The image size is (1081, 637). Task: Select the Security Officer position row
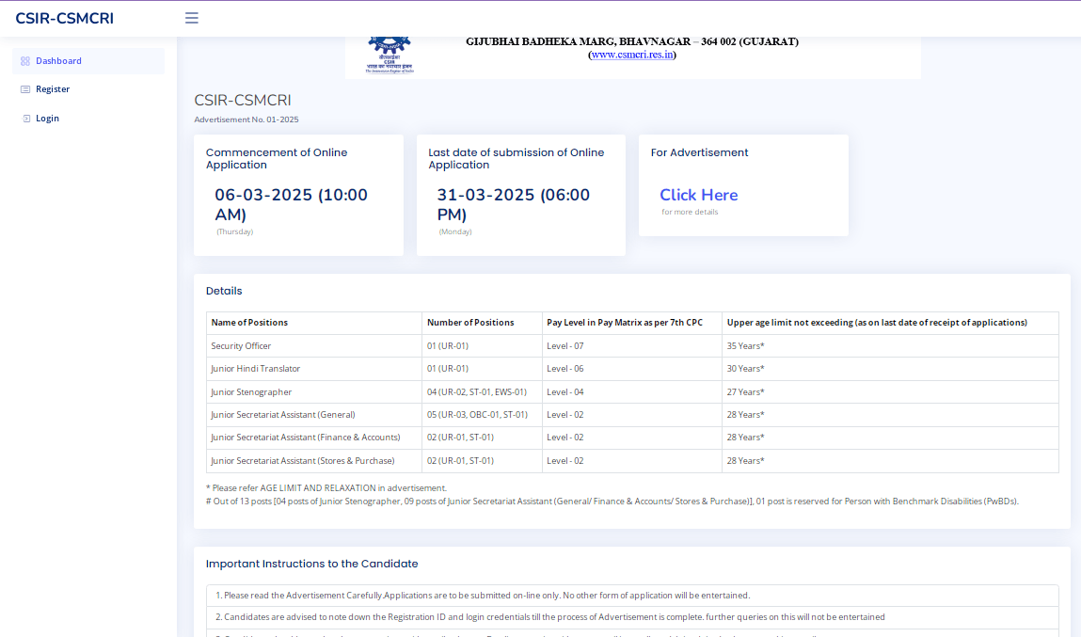[241, 346]
